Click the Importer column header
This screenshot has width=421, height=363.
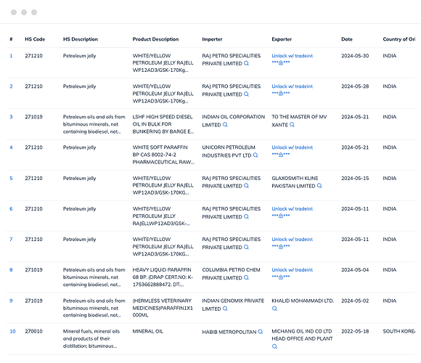click(x=212, y=39)
